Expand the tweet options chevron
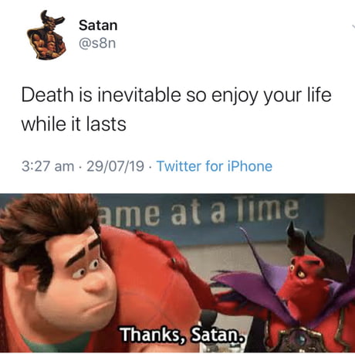355x354 pixels. (x=353, y=26)
